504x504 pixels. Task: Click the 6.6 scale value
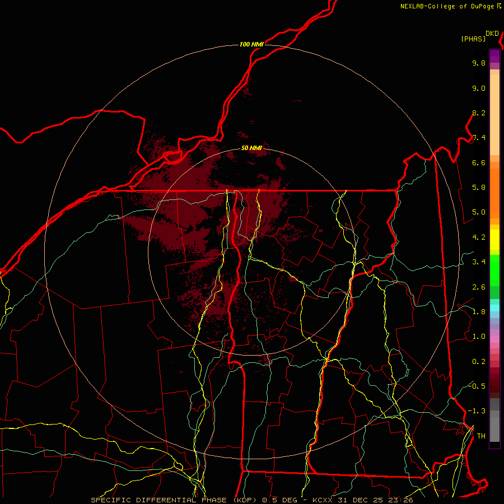point(479,162)
